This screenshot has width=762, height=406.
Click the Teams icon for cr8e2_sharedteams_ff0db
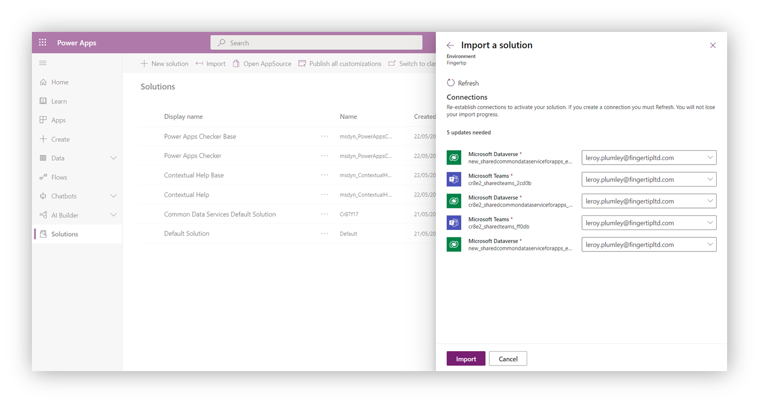click(454, 223)
